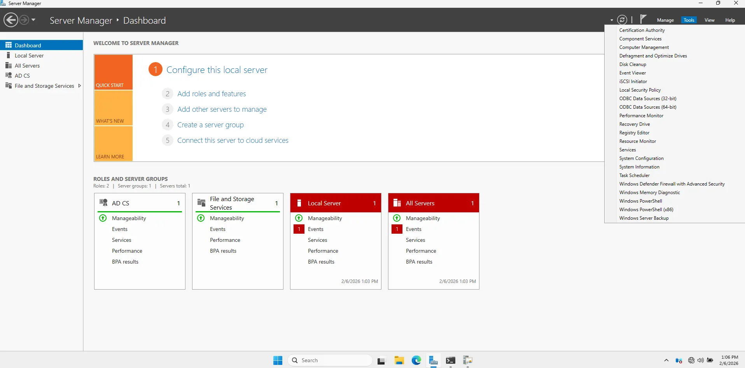
Task: Click the taskbar Search box
Action: coord(330,360)
